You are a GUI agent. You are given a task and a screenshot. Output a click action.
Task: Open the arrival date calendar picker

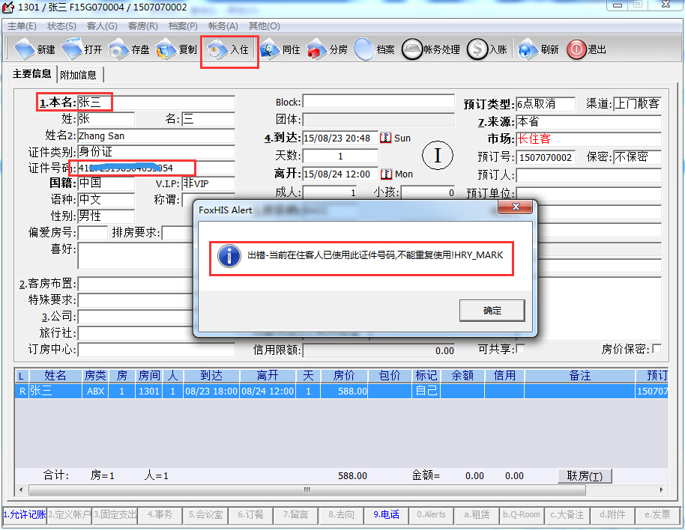click(x=386, y=138)
